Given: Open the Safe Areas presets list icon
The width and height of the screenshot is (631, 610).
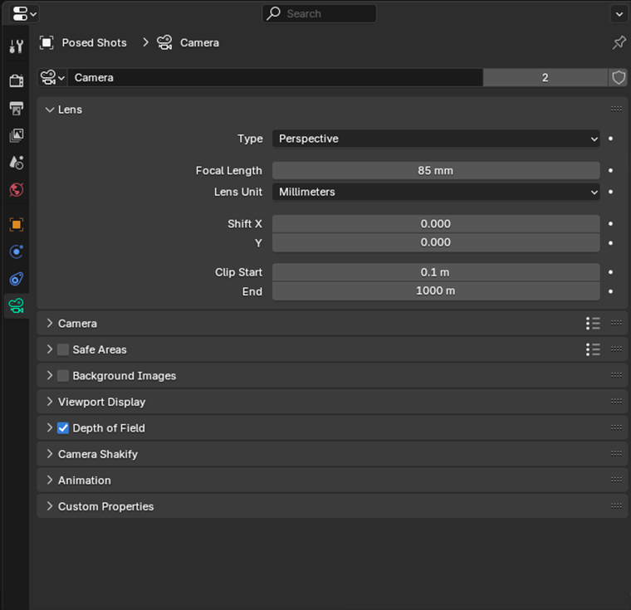Looking at the screenshot, I should pyautogui.click(x=593, y=349).
